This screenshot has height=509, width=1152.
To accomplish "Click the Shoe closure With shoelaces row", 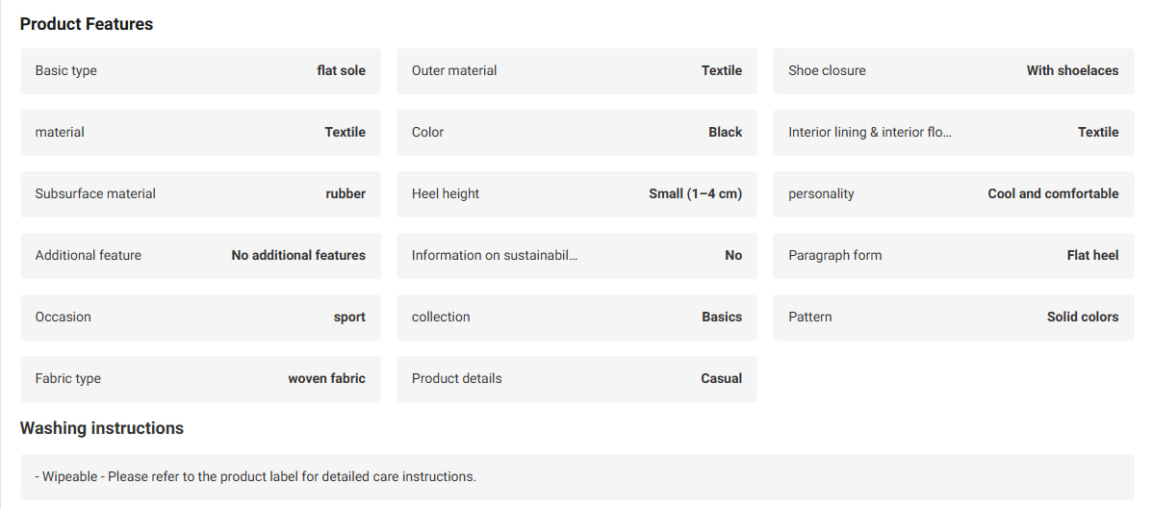I will tap(954, 70).
